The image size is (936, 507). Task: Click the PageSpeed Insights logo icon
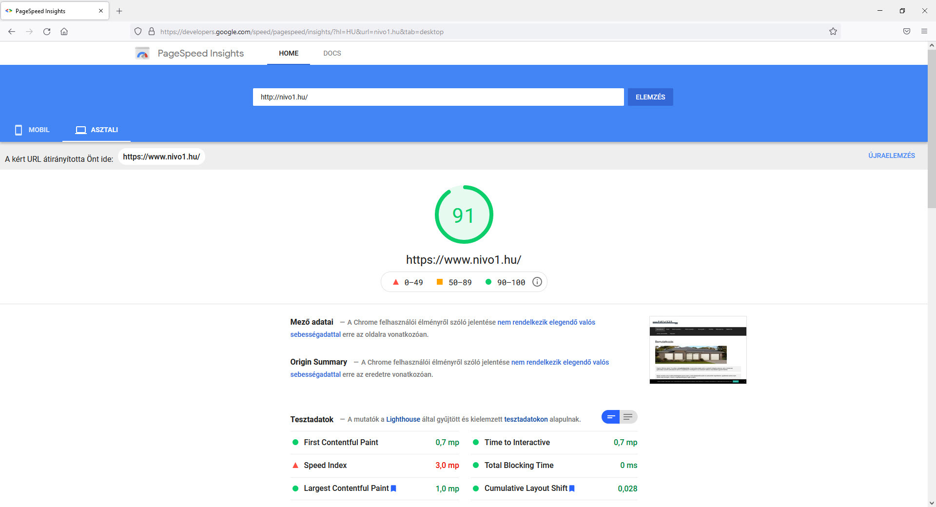(x=142, y=53)
